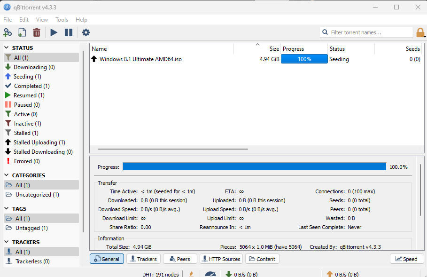Filter by Downloading (0) status

click(x=41, y=67)
